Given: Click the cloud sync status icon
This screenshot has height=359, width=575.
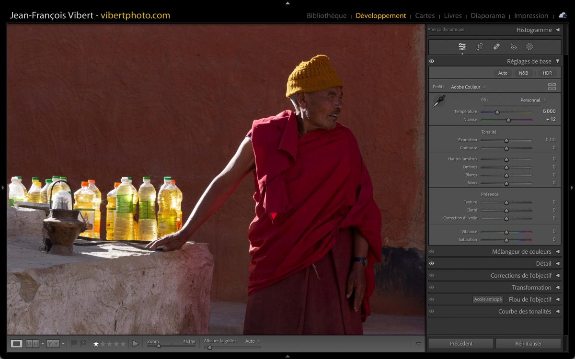Looking at the screenshot, I should (x=563, y=15).
